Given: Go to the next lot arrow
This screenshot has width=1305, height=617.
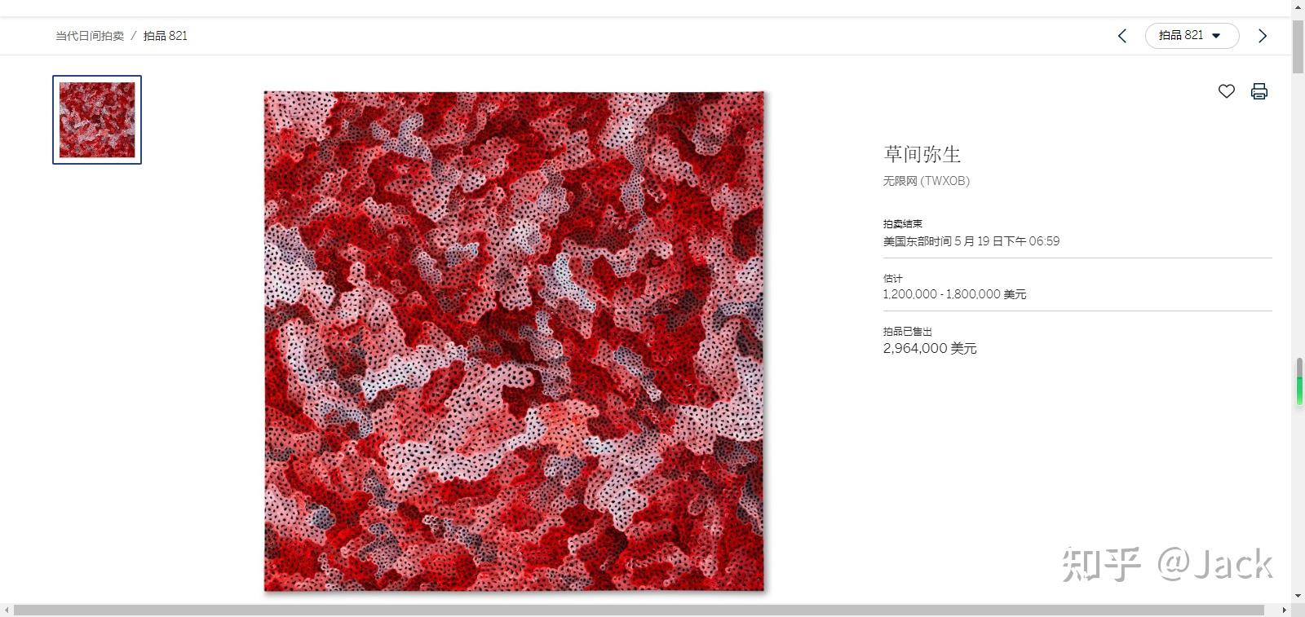Looking at the screenshot, I should pyautogui.click(x=1263, y=36).
